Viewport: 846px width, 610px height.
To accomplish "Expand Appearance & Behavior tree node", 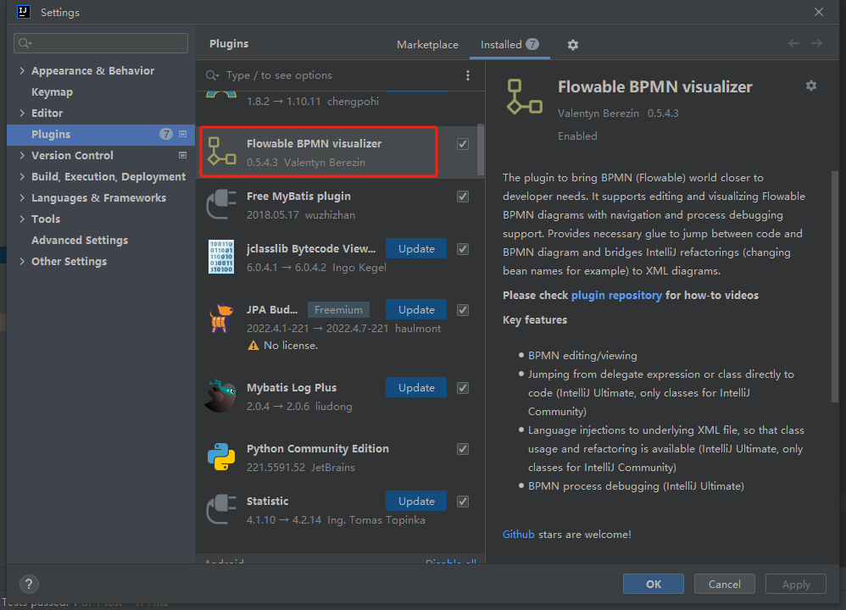I will click(22, 70).
